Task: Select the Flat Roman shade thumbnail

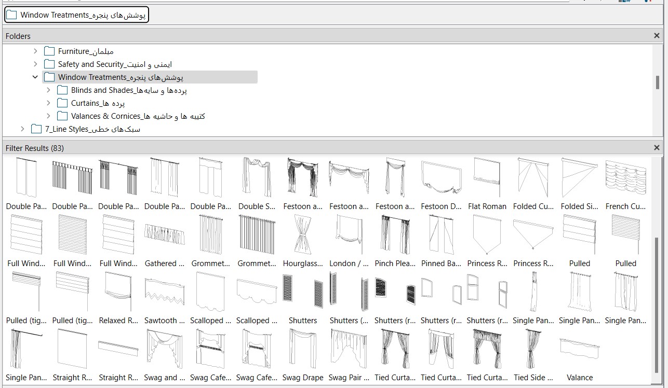Action: point(487,178)
